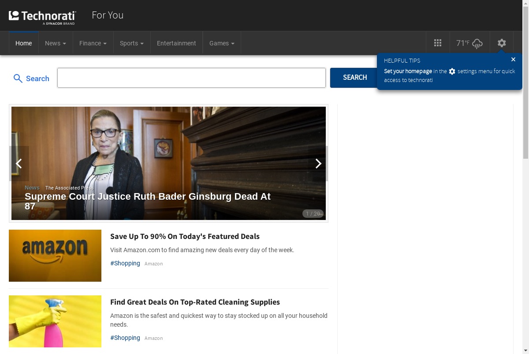Click the Technorati logo

(42, 17)
